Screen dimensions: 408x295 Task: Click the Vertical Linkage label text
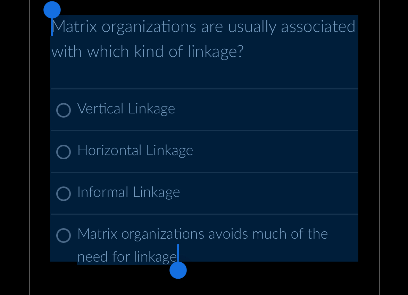click(x=126, y=109)
